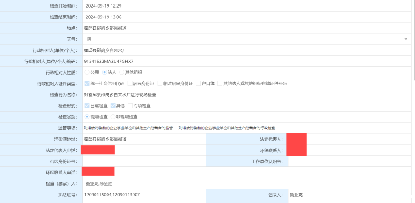This screenshot has height=203, width=415.
Task: Focus the 行政相对人 name field
Action: pos(245,50)
